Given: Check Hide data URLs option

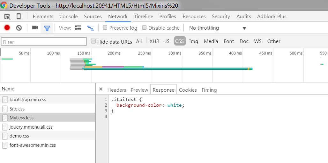Looking at the screenshot, I should coord(93,41).
